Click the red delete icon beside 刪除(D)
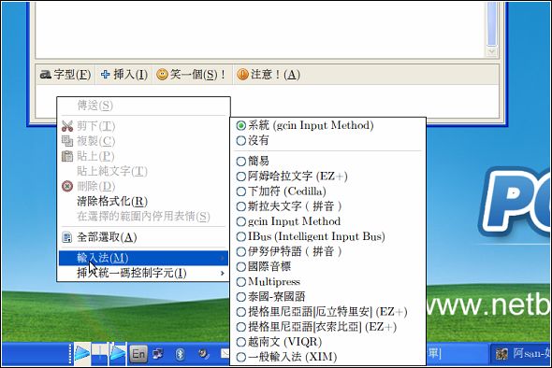The image size is (552, 368). 67,186
